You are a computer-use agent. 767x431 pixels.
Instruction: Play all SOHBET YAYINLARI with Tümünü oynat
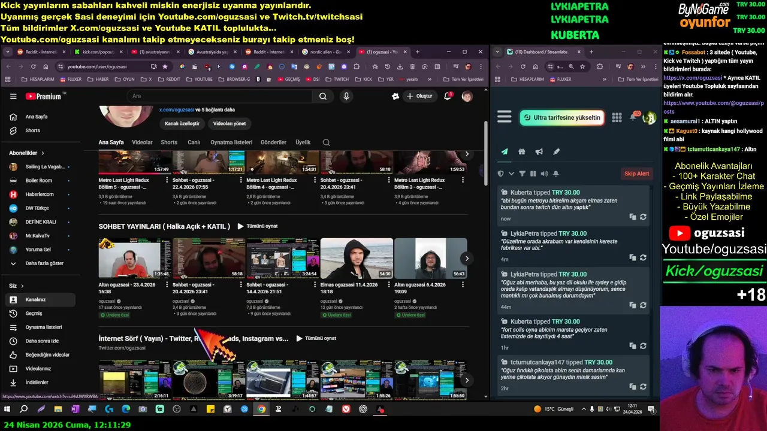click(x=257, y=226)
